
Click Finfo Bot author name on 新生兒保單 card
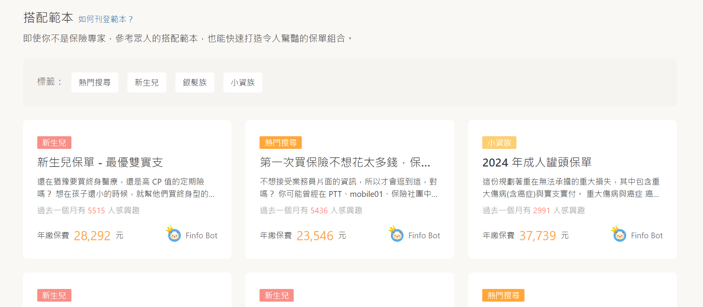click(202, 236)
